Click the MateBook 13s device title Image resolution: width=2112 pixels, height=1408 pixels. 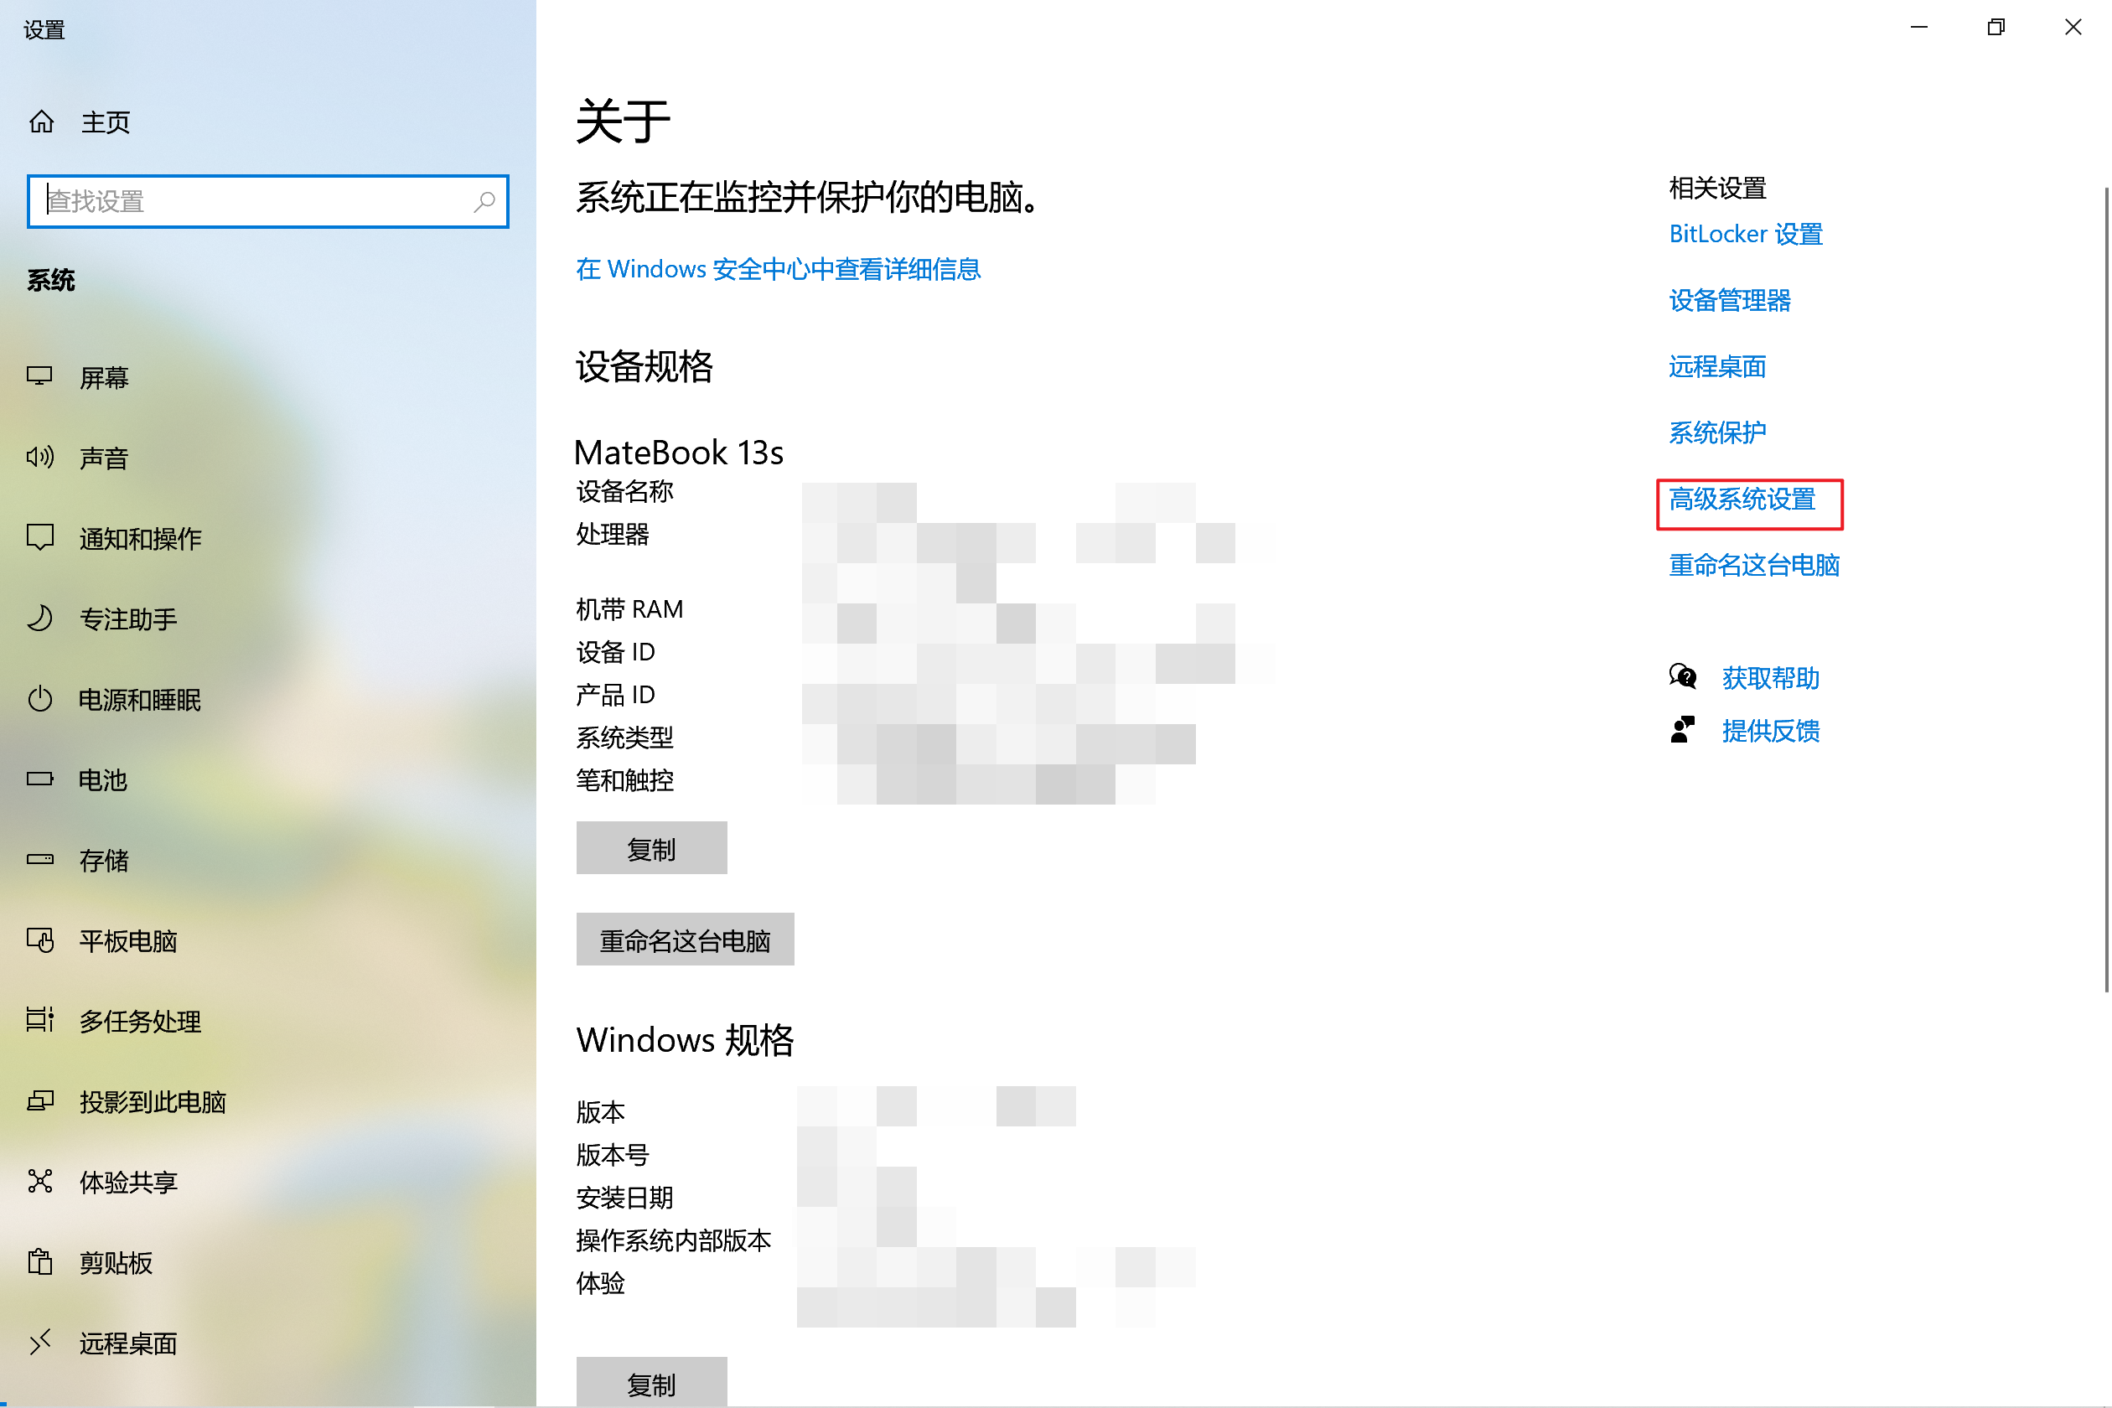click(x=679, y=452)
